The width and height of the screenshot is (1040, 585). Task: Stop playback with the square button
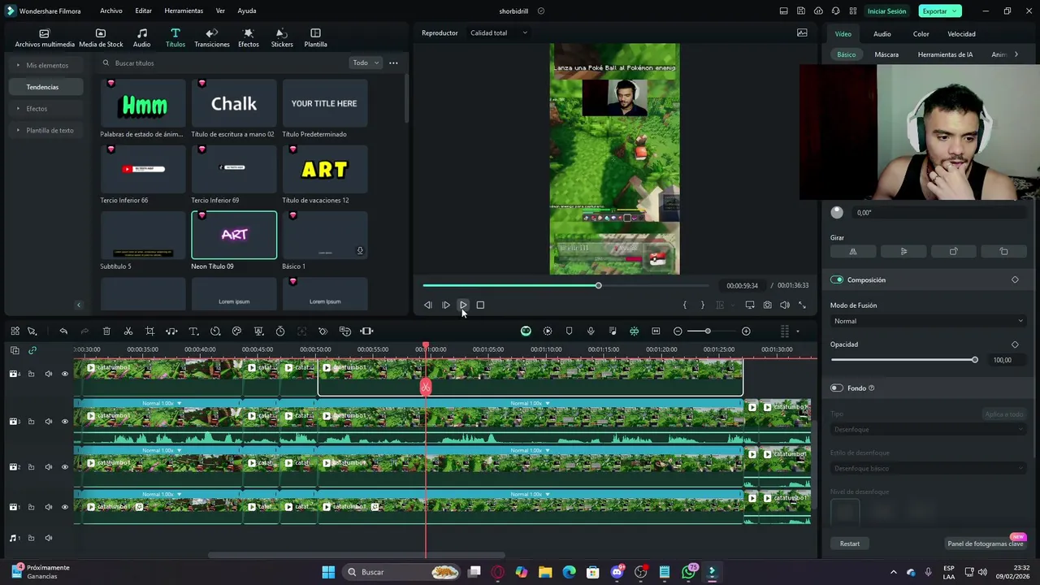click(x=480, y=305)
